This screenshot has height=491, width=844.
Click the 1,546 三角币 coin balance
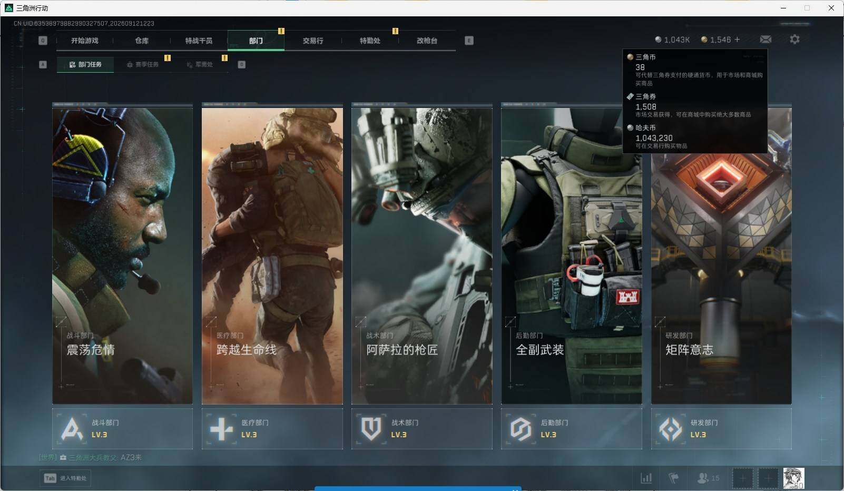click(x=716, y=40)
